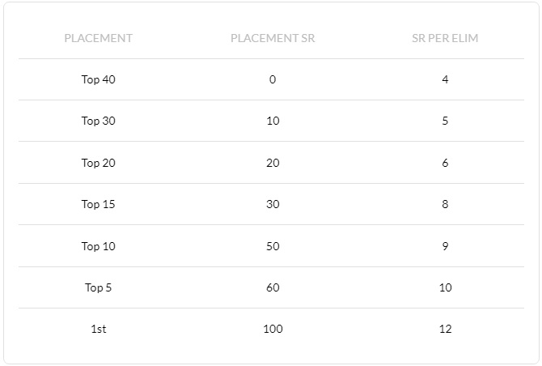Select the 1st placement cell
The height and width of the screenshot is (366, 542).
pyautogui.click(x=99, y=329)
